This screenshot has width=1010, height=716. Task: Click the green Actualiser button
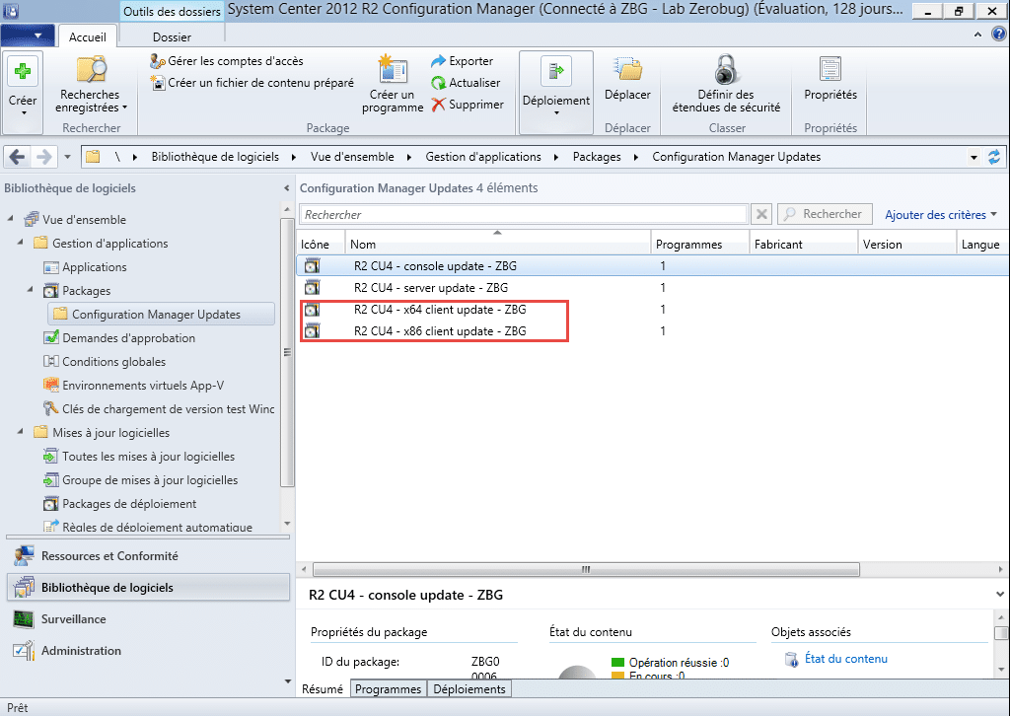click(x=466, y=83)
